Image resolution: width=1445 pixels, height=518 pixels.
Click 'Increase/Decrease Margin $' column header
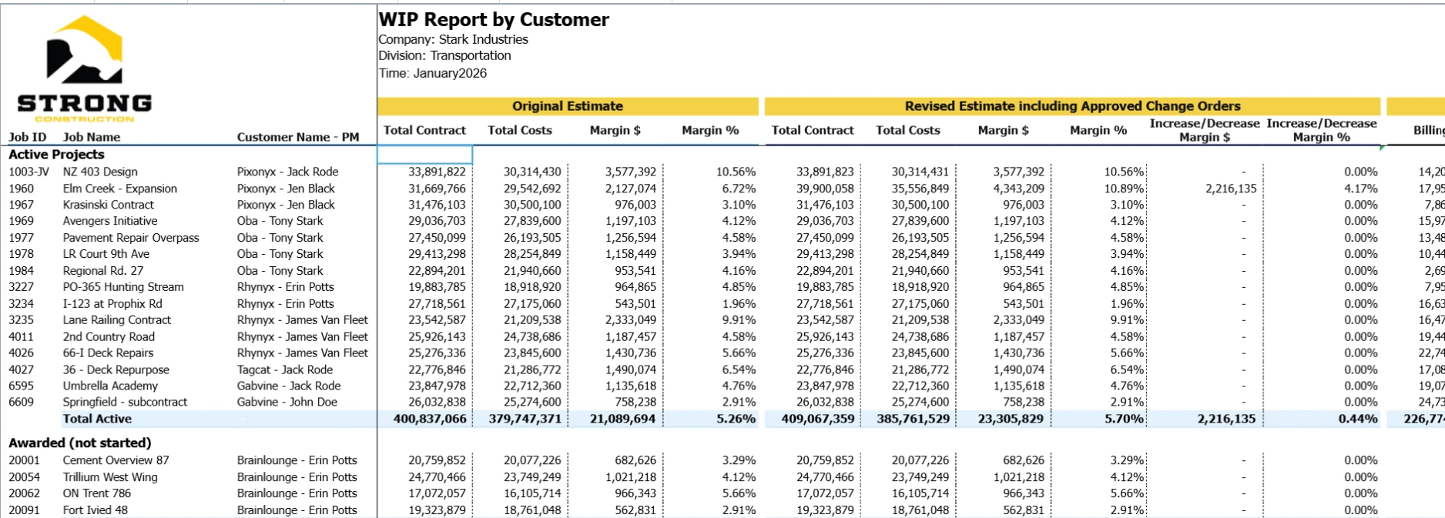tap(1205, 130)
